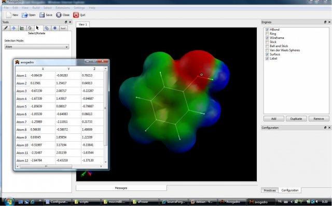Click the Duplicate engine button

pos(296,119)
